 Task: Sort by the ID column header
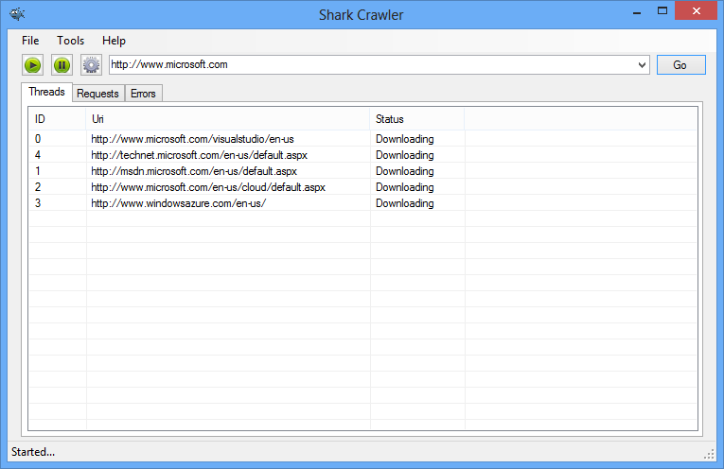click(57, 119)
